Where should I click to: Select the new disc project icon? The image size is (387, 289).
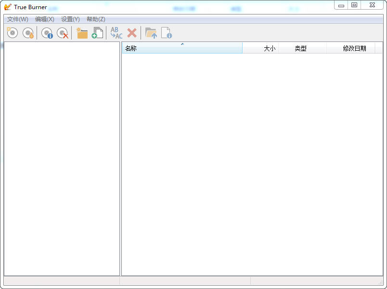(12, 32)
